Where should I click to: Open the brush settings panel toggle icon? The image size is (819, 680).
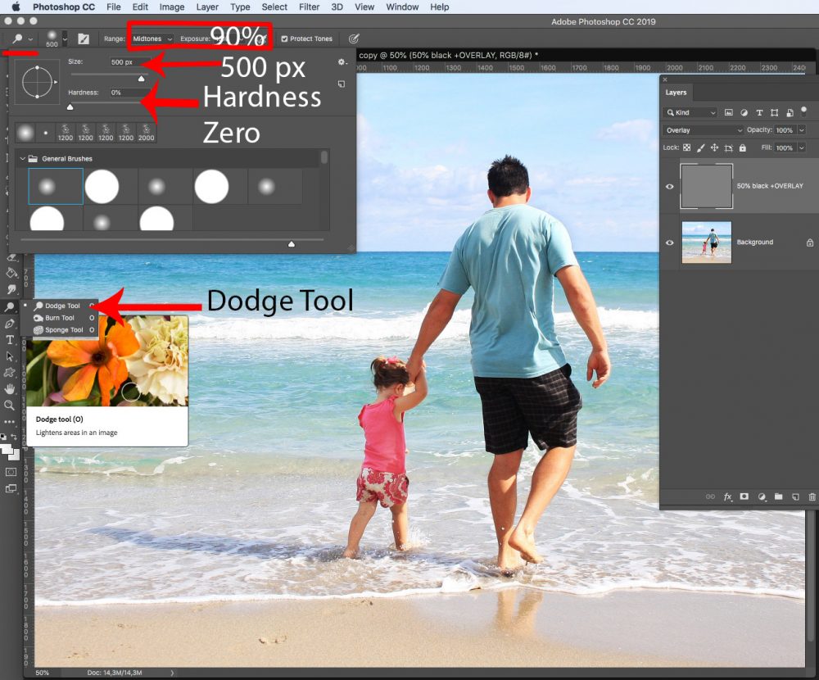84,39
